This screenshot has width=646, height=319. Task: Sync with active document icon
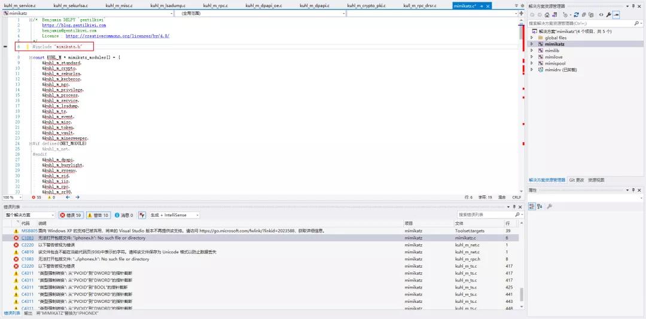coord(576,15)
